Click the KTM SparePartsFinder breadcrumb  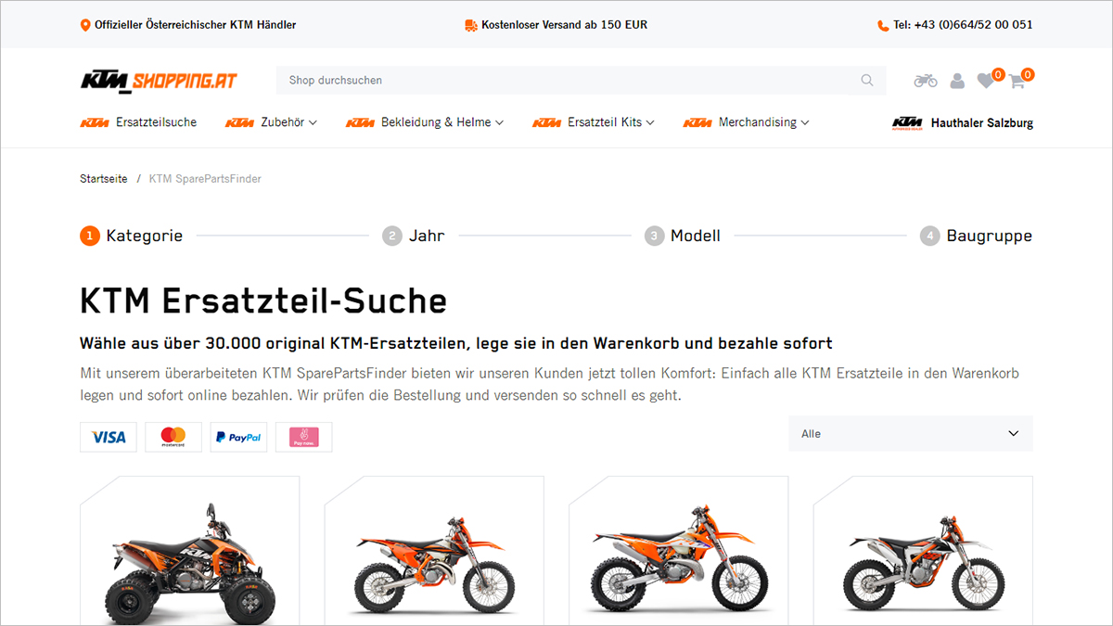(x=205, y=178)
